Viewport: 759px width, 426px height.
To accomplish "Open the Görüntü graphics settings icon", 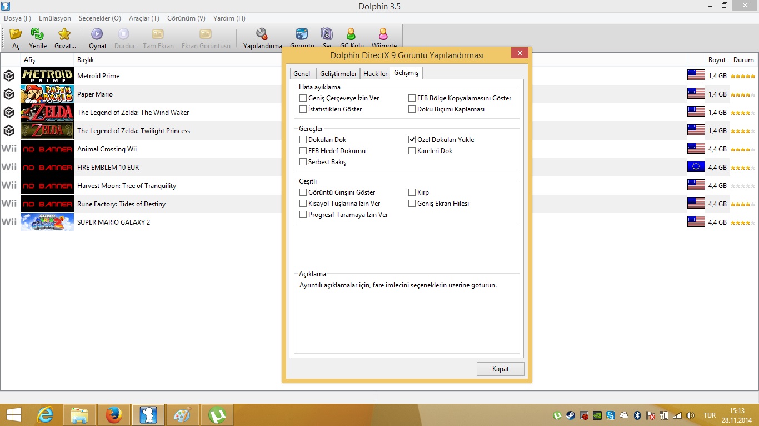I will coord(302,34).
